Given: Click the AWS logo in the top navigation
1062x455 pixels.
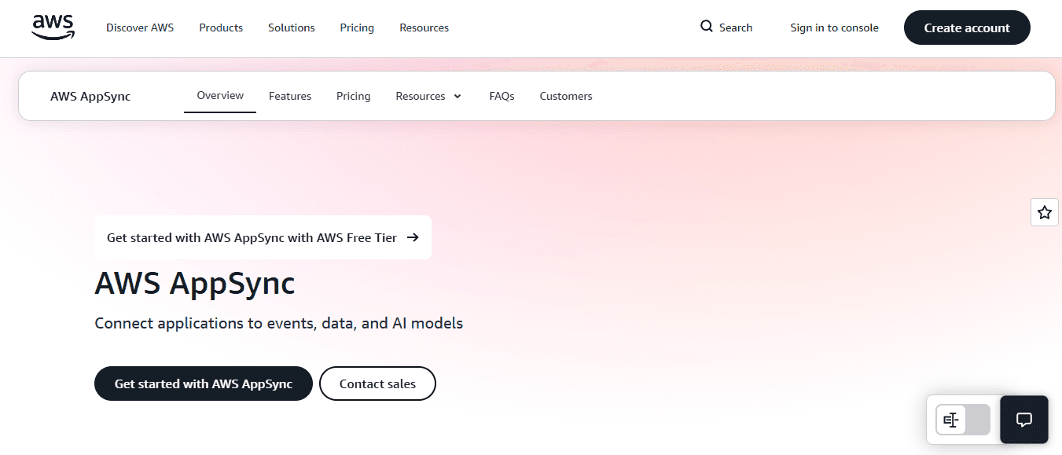Looking at the screenshot, I should click(x=53, y=26).
